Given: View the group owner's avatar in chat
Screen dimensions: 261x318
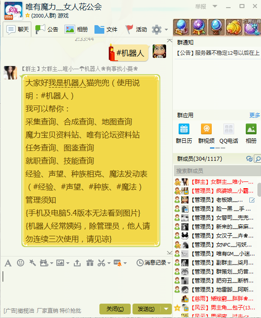Looking at the screenshot, I should (10, 73).
